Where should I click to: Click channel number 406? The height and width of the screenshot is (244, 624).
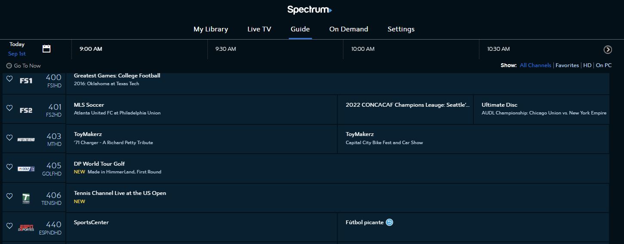click(54, 195)
